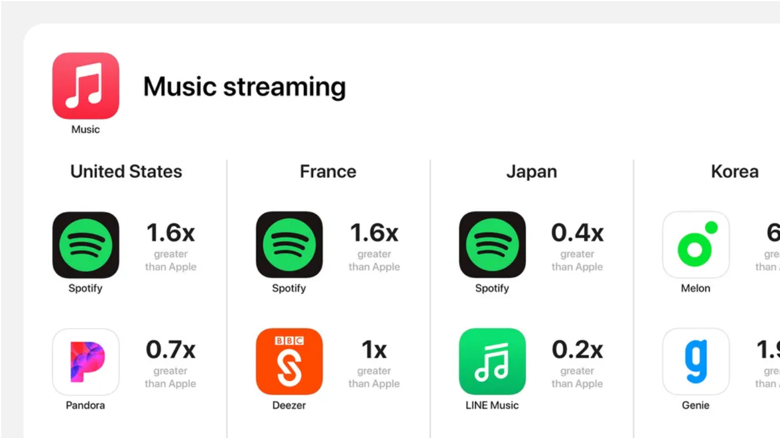The width and height of the screenshot is (780, 438).
Task: Open the Melon app icon
Action: [x=696, y=245]
